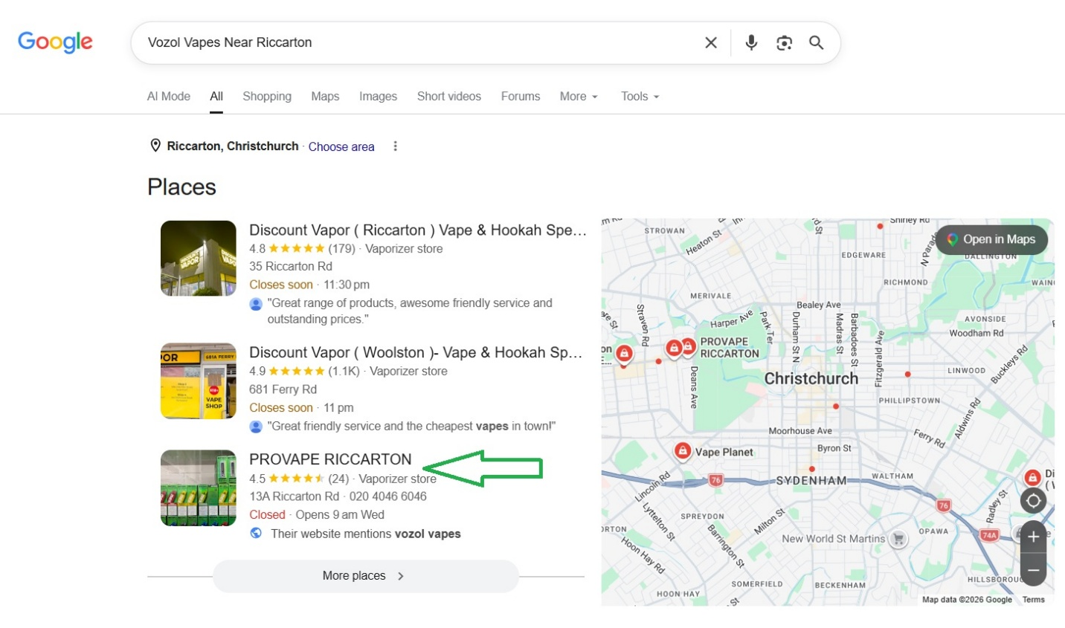Open the Short videos tab
This screenshot has height=628, width=1065.
[449, 96]
